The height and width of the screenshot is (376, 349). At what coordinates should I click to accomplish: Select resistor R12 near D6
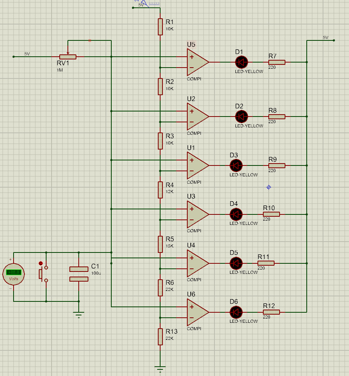[x=271, y=312]
